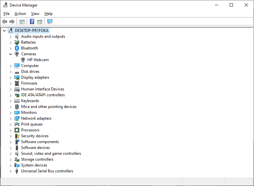
Task: Minimize the Device Manager window
Action: 217,5
